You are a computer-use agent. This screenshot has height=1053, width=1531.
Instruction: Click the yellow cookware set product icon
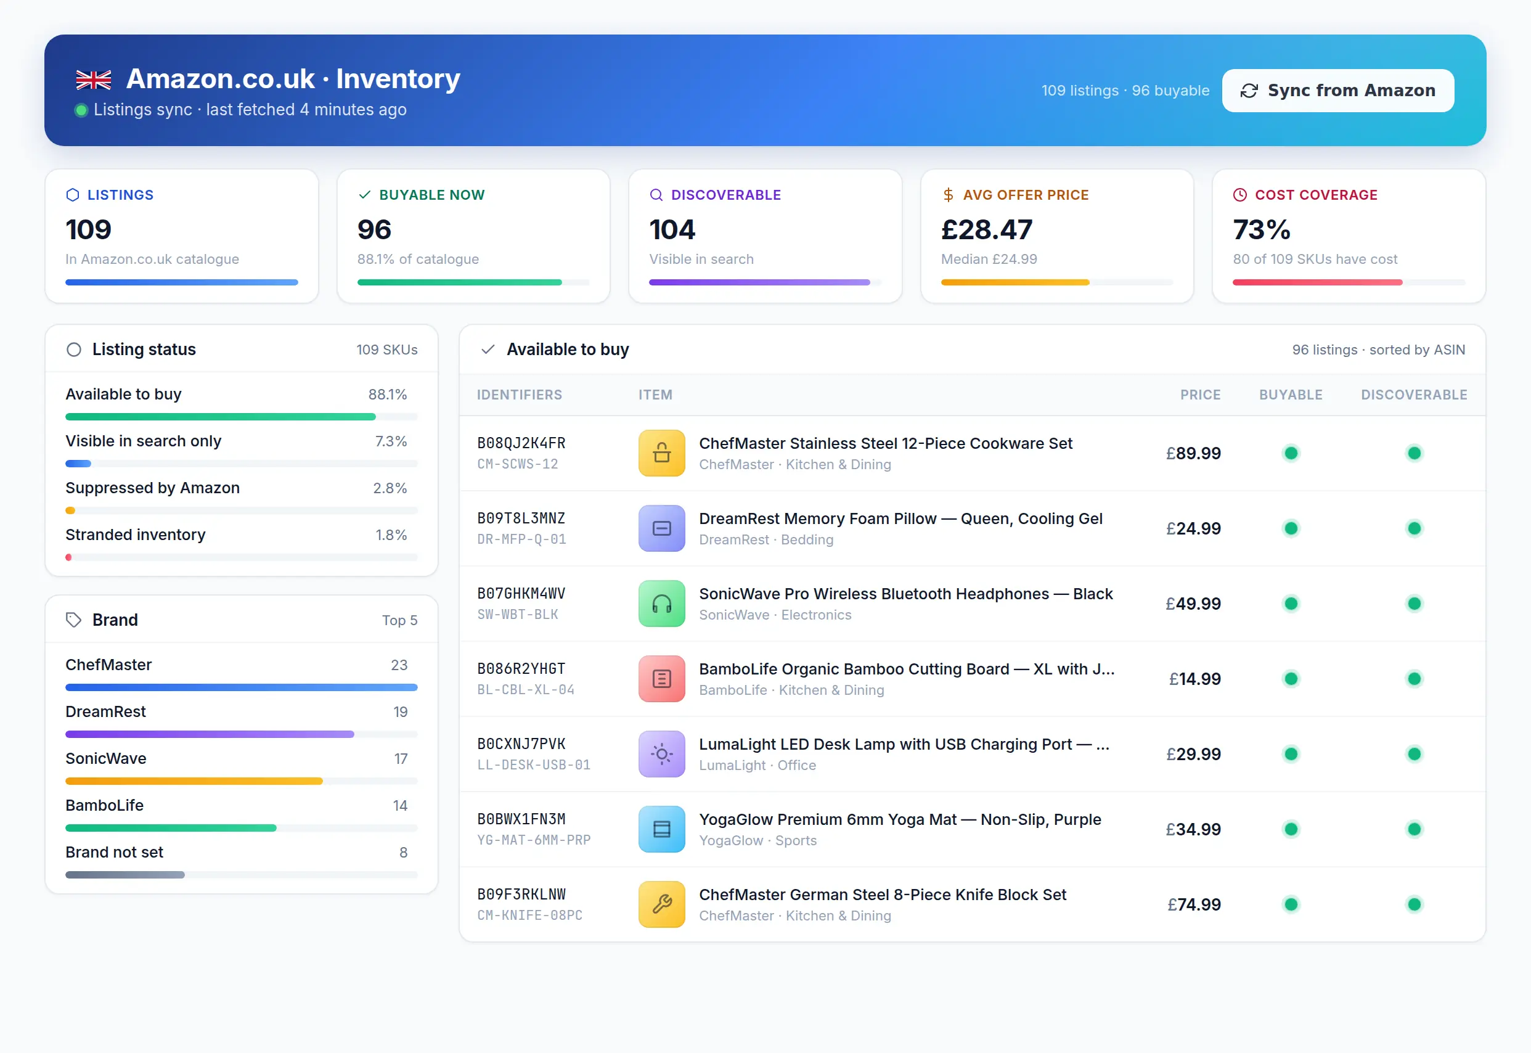pos(661,453)
